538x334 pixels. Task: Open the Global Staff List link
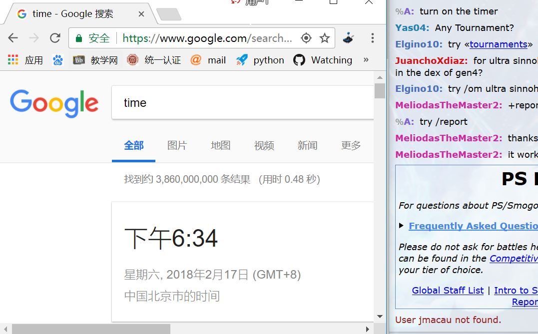[x=448, y=290]
